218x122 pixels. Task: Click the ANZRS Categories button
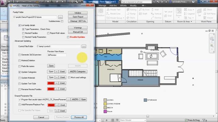coord(78,72)
